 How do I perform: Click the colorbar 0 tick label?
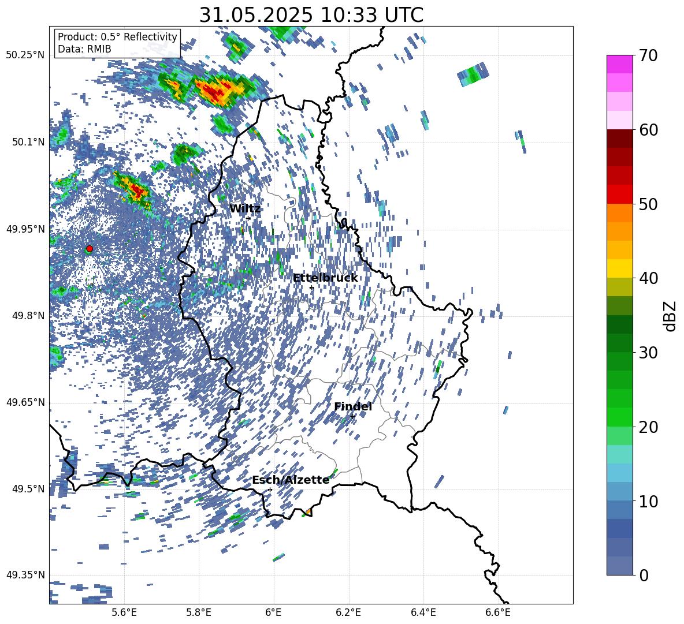(x=644, y=575)
